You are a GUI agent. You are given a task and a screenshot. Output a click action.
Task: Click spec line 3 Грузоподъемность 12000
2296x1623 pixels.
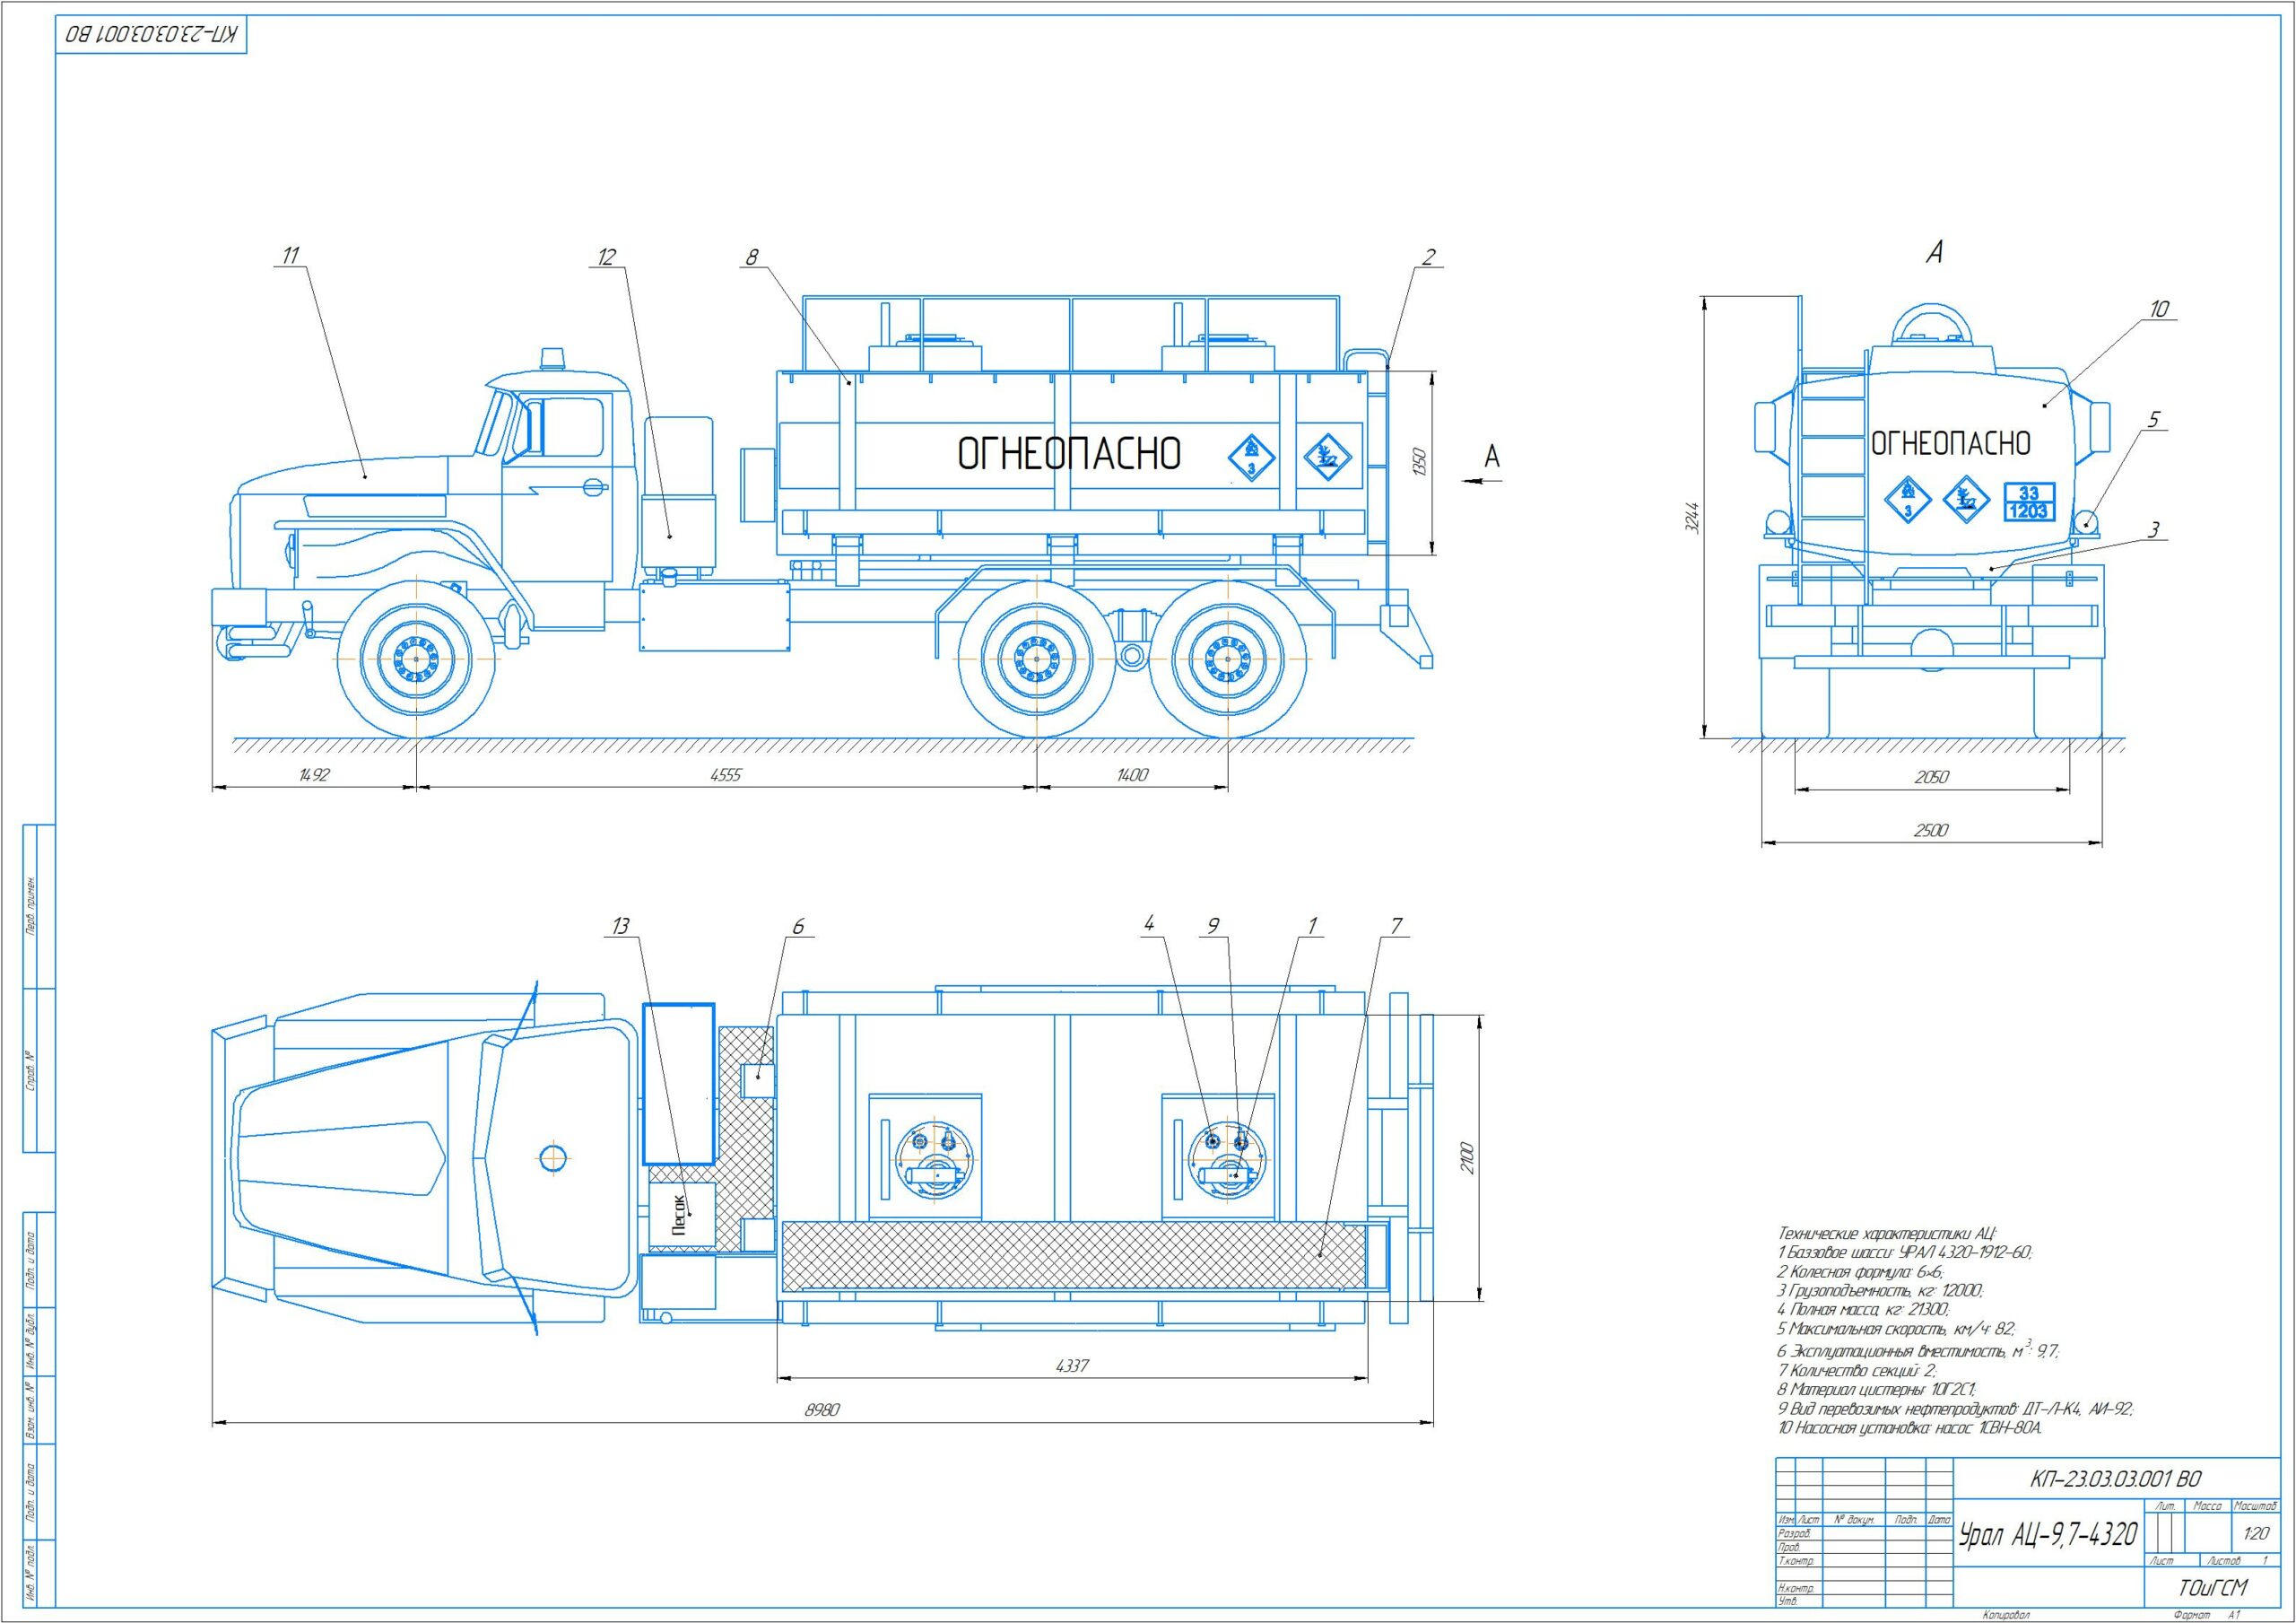[1880, 1292]
